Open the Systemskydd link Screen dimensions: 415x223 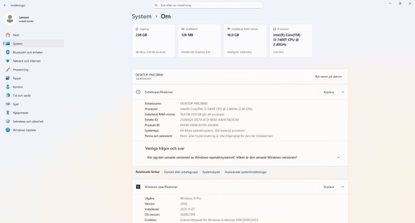point(211,172)
